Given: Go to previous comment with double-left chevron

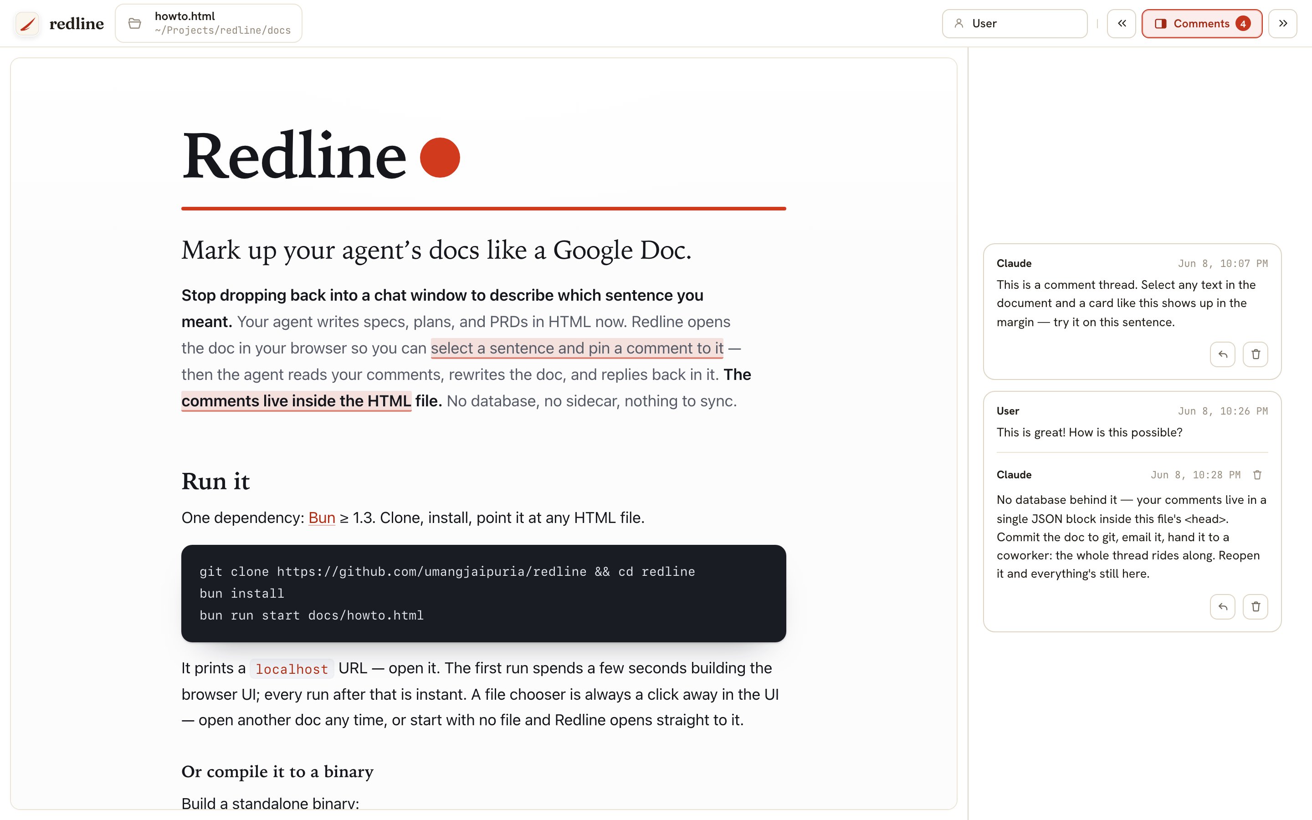Looking at the screenshot, I should (1121, 23).
